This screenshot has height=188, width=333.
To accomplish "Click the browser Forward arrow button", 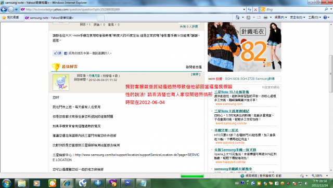I will [11, 9].
